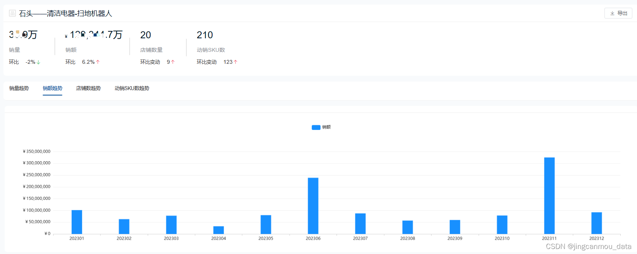Click the 店铺数量 metric label

(x=152, y=50)
